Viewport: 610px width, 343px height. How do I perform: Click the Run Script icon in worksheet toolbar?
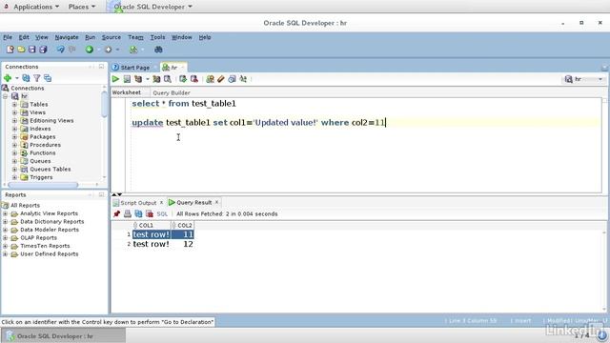127,79
